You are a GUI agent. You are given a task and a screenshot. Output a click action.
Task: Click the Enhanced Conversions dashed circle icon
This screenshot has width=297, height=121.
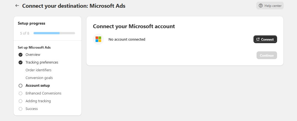[21, 93]
